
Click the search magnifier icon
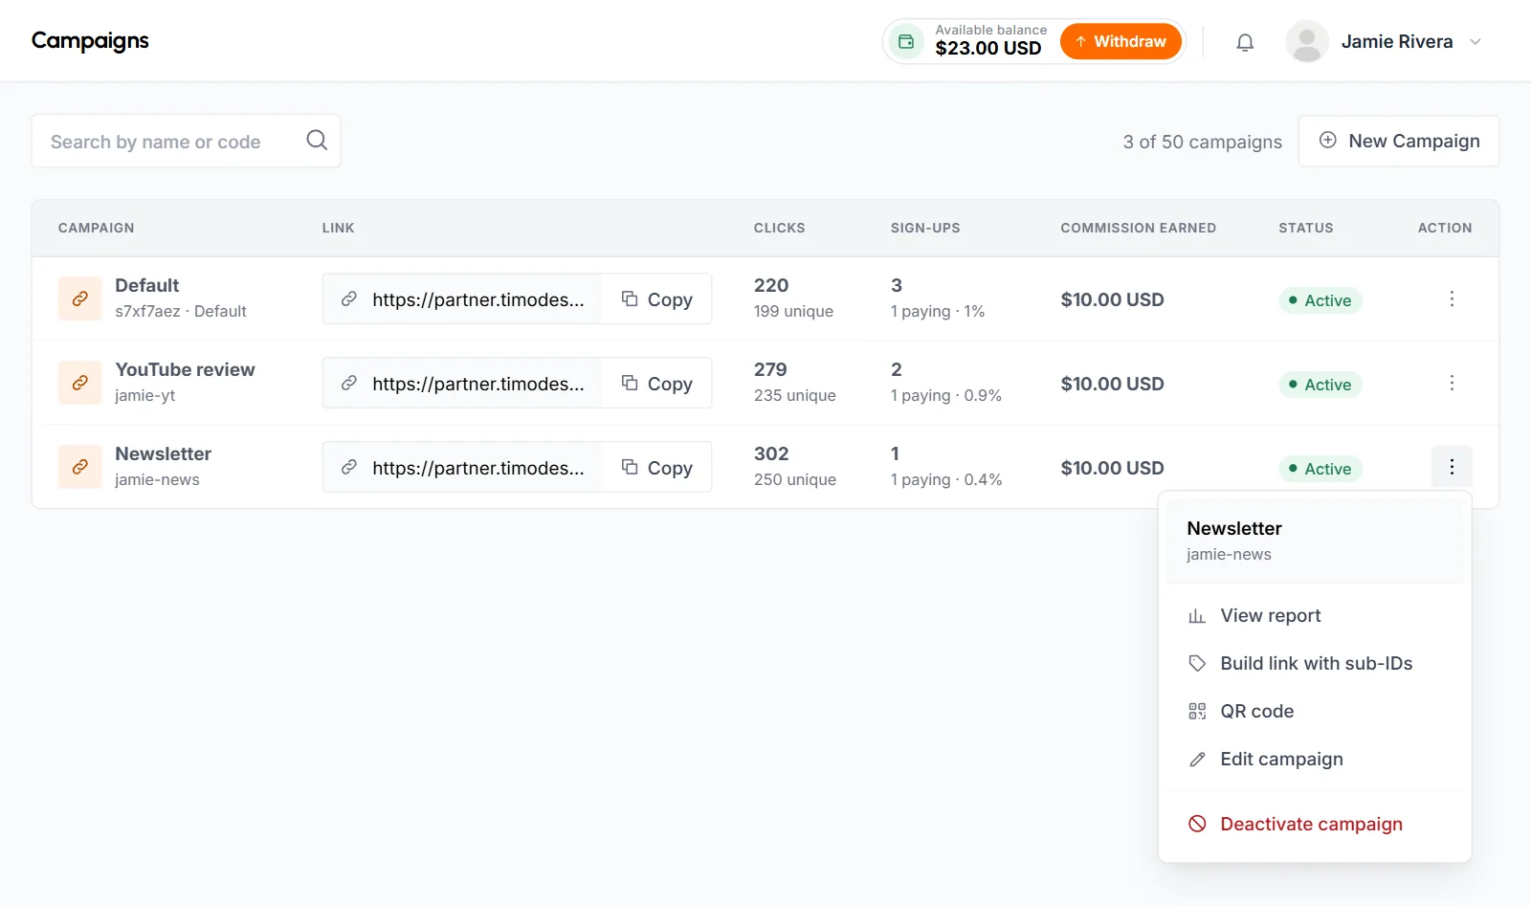pos(317,141)
